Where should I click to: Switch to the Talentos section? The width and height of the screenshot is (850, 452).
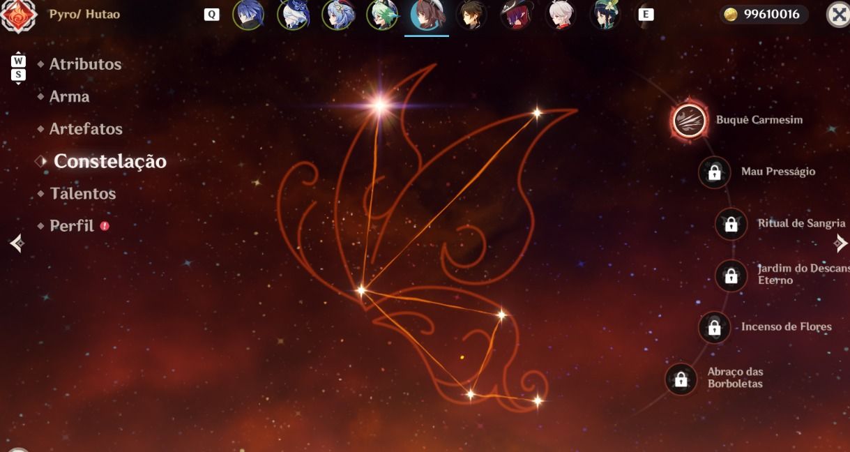click(x=82, y=194)
